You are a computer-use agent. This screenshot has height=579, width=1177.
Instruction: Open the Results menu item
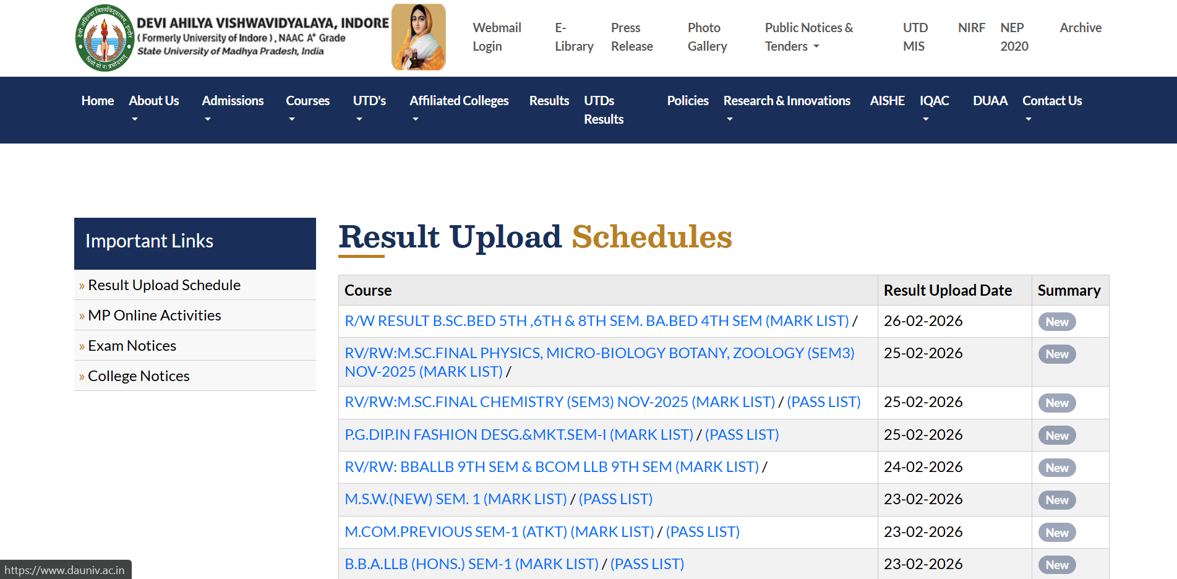(x=549, y=100)
